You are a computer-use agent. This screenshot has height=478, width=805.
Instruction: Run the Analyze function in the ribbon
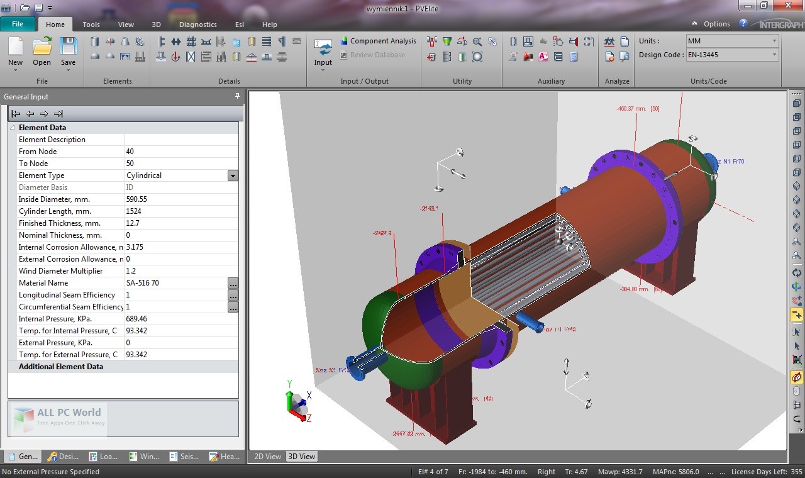(609, 41)
